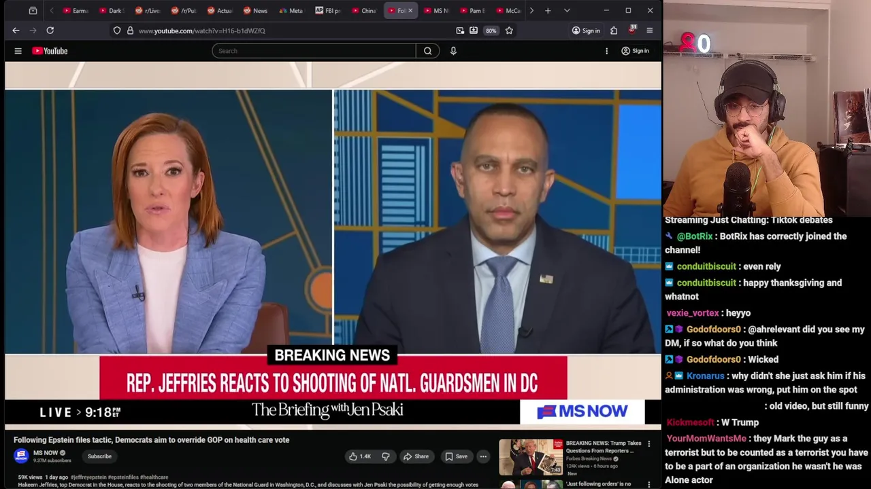This screenshot has height=489, width=871.
Task: Share the video using the Share button
Action: tap(416, 456)
